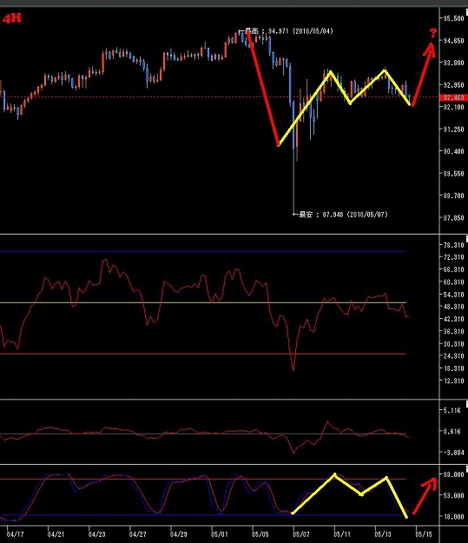Click the 87.850 price axis label
Image resolution: width=468 pixels, height=543 pixels.
pos(453,218)
